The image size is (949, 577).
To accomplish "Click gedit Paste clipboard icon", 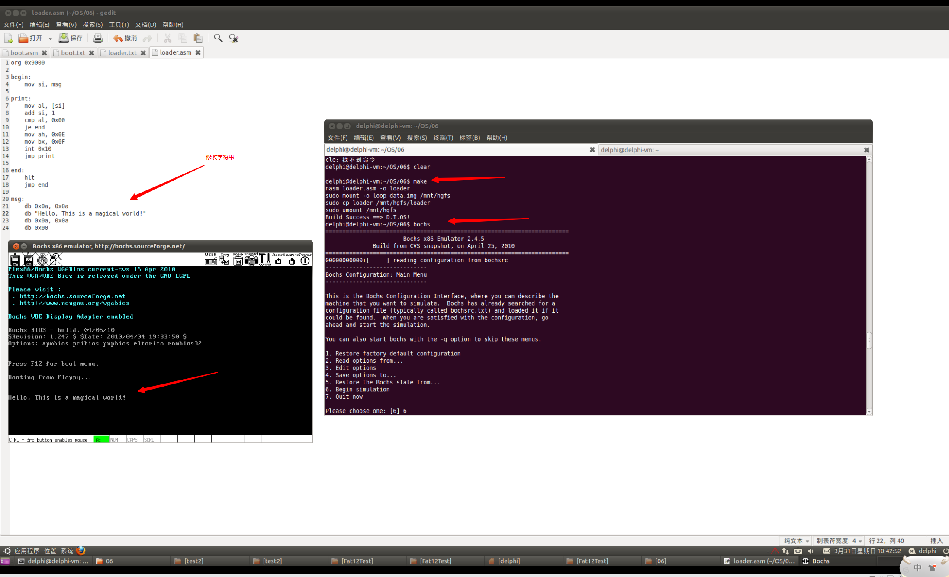I will [198, 38].
